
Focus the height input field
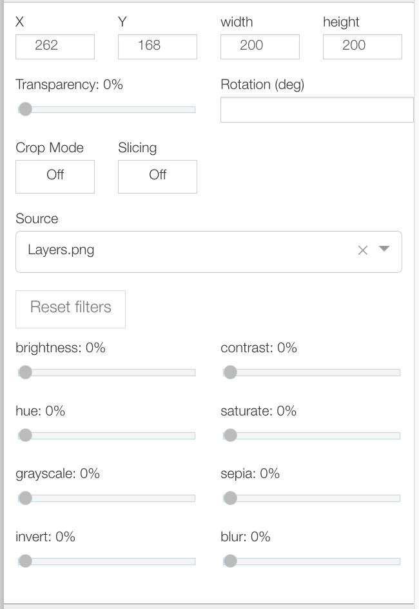point(362,46)
